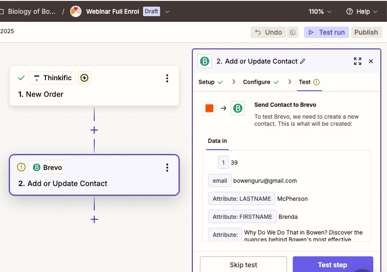Screen dimensions: 387x272
Task: Click the Attribute: LASTNAME field label
Action: pos(242,198)
